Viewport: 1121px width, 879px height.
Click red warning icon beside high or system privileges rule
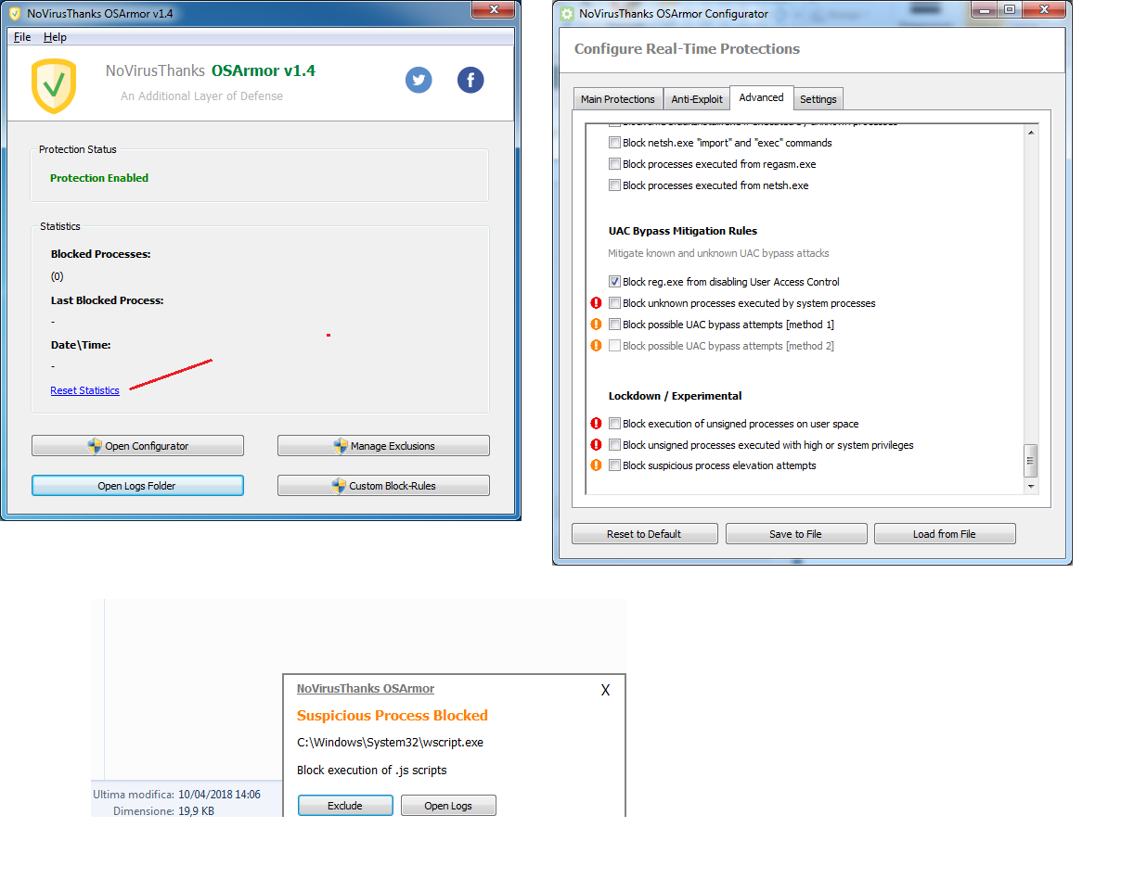click(x=597, y=445)
